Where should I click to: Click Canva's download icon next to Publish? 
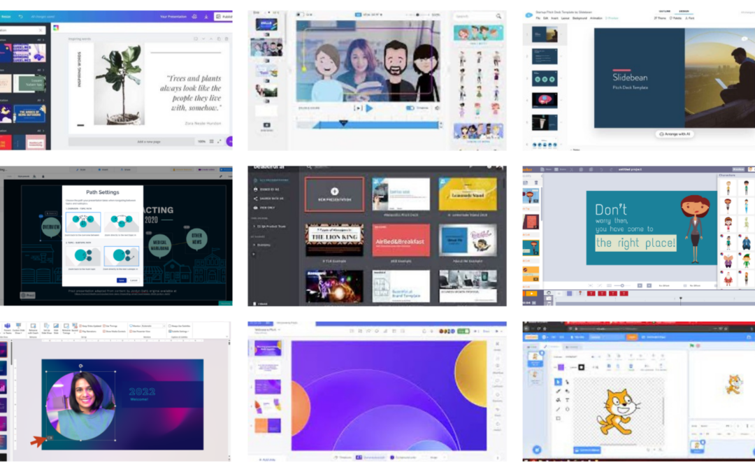pos(206,16)
